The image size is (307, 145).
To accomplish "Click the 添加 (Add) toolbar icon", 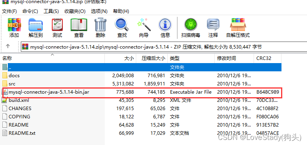I will click(14, 27).
